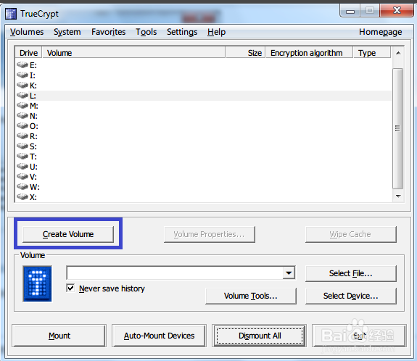Click the blue TrueCrypt logo in Volume group
The image size is (417, 361).
pos(37,283)
